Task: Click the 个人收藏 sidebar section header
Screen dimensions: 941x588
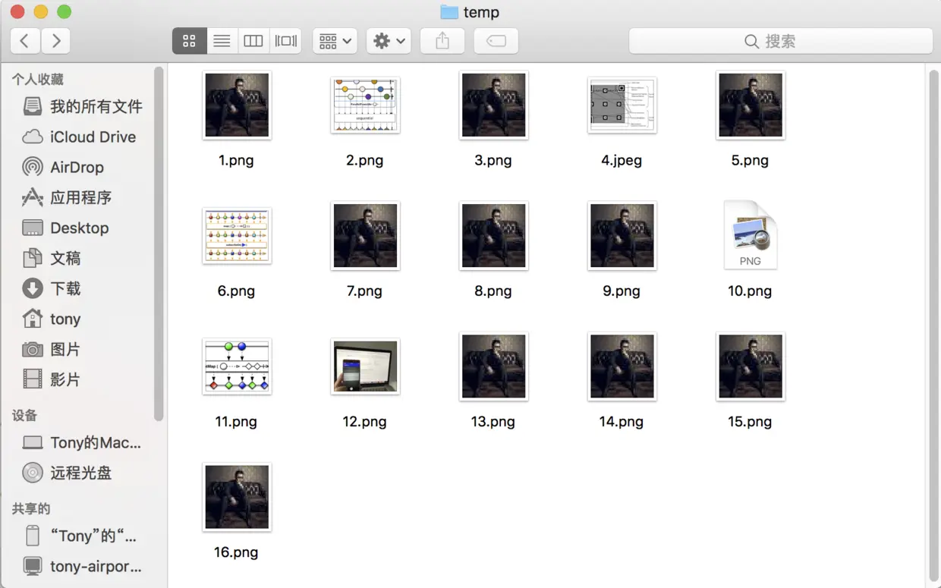Action: [37, 79]
